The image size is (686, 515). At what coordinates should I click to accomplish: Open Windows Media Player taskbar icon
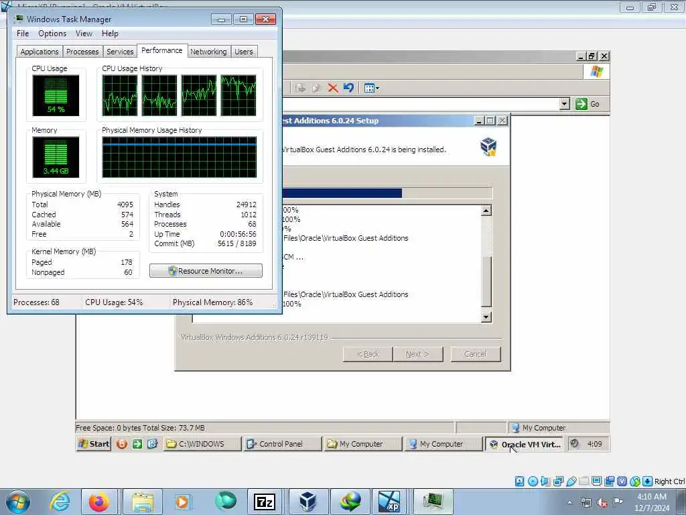tap(182, 502)
